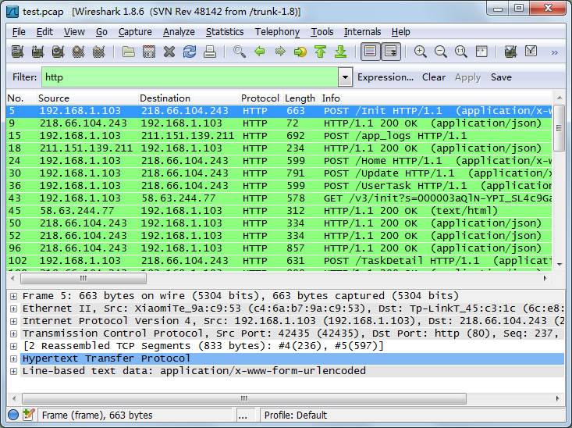The height and width of the screenshot is (428, 572).
Task: Toggle colorize packet list button
Action: [370, 52]
